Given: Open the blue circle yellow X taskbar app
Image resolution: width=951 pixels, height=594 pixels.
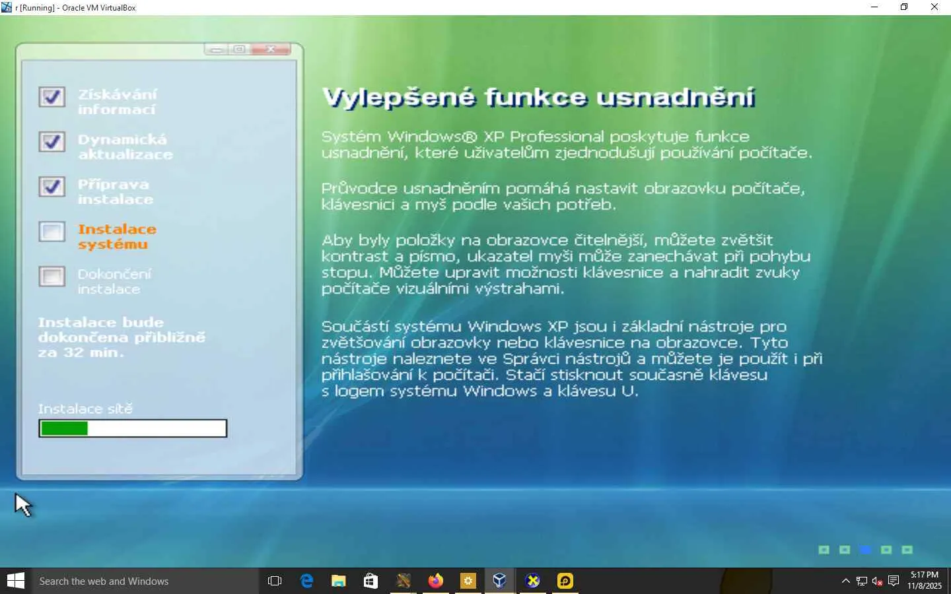Looking at the screenshot, I should click(x=532, y=581).
